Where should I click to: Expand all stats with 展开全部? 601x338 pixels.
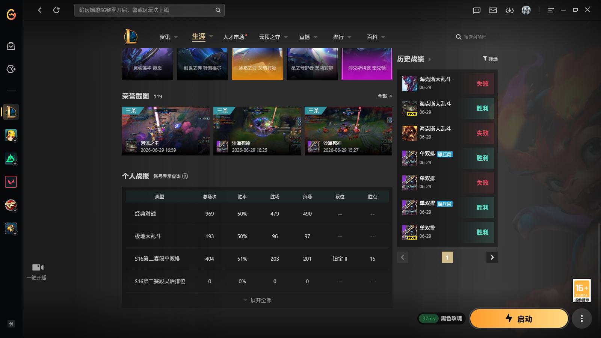click(257, 300)
